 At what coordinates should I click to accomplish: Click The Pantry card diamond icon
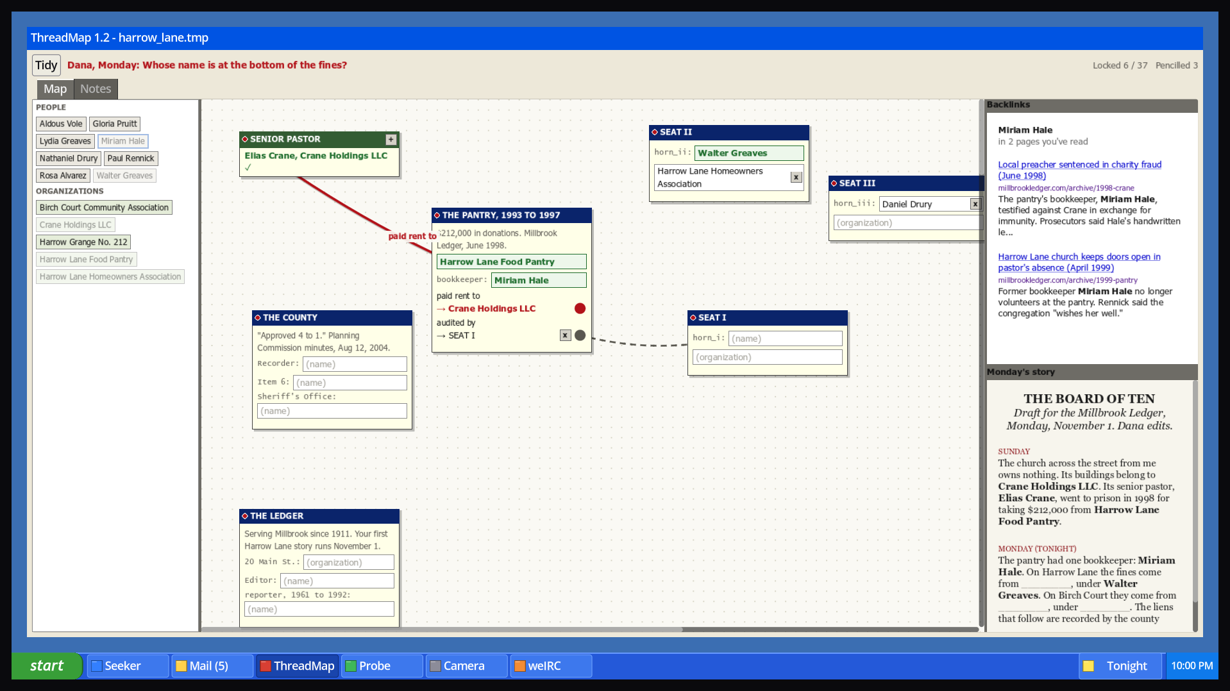coord(437,215)
